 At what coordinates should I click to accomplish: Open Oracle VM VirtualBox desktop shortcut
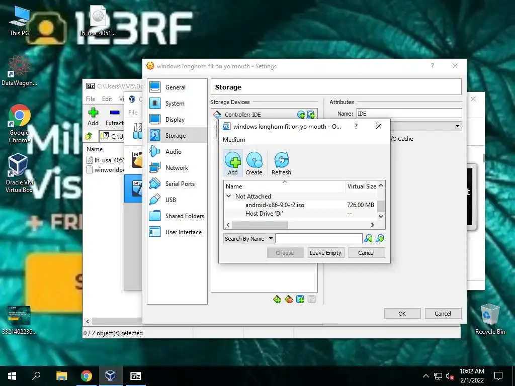coord(19,173)
